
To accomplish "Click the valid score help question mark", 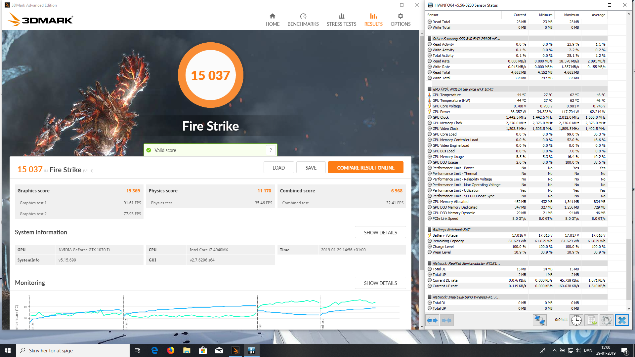I will click(x=271, y=150).
